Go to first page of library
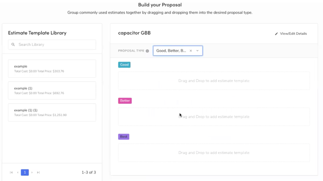 coord(12,173)
